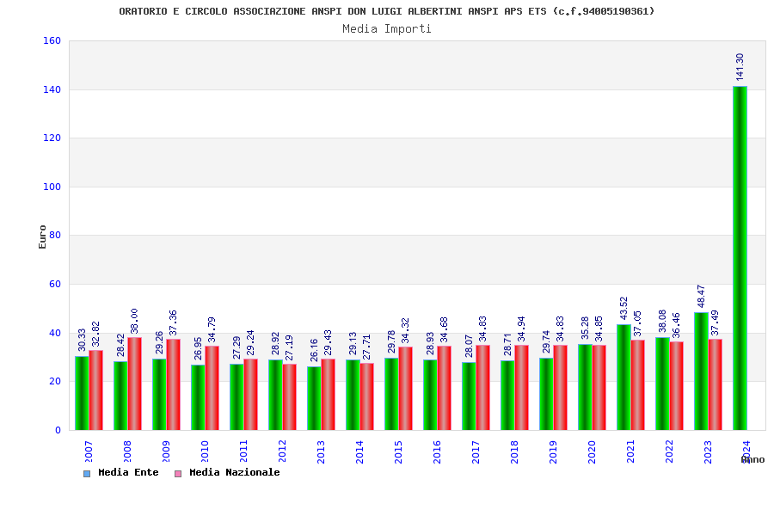774x516 pixels.
Task: Click the red 2023 bar valued 37.49
Action: (x=716, y=384)
